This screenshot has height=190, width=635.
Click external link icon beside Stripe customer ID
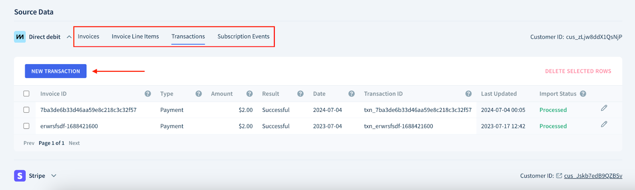coord(559,176)
